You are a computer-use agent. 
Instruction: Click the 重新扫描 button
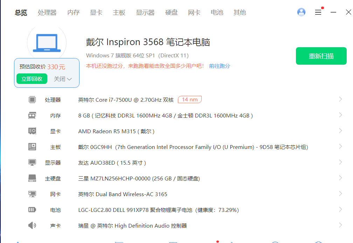pos(321,56)
